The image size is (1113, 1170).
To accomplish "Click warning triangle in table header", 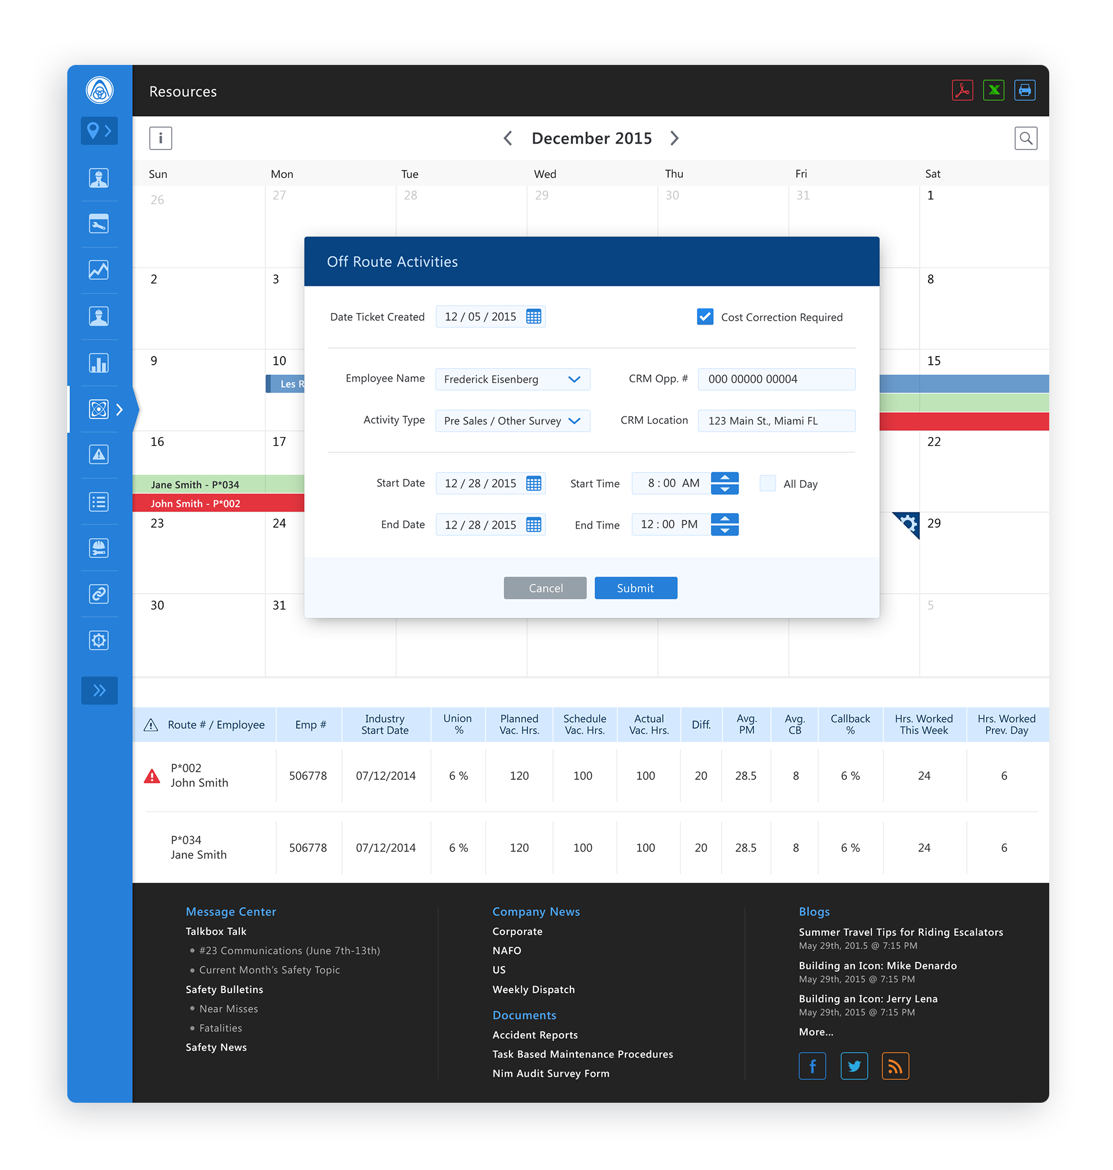I will [x=151, y=725].
